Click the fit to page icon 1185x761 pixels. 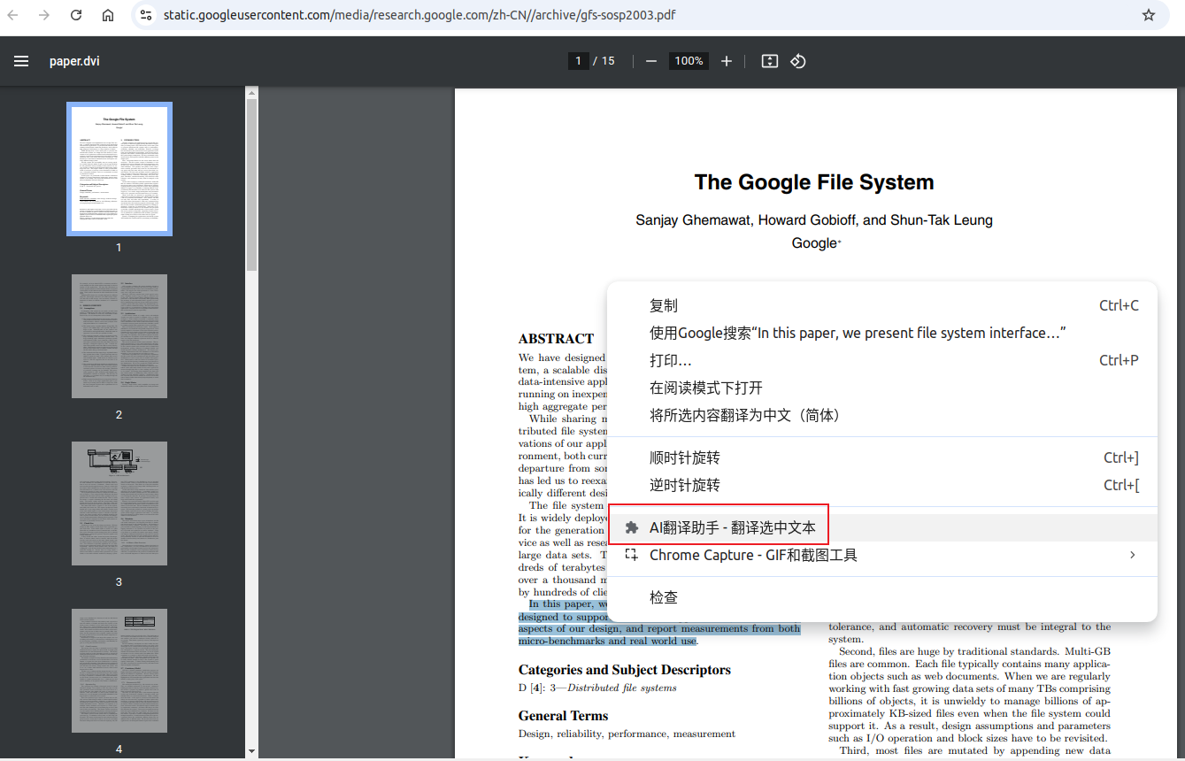[x=770, y=61]
